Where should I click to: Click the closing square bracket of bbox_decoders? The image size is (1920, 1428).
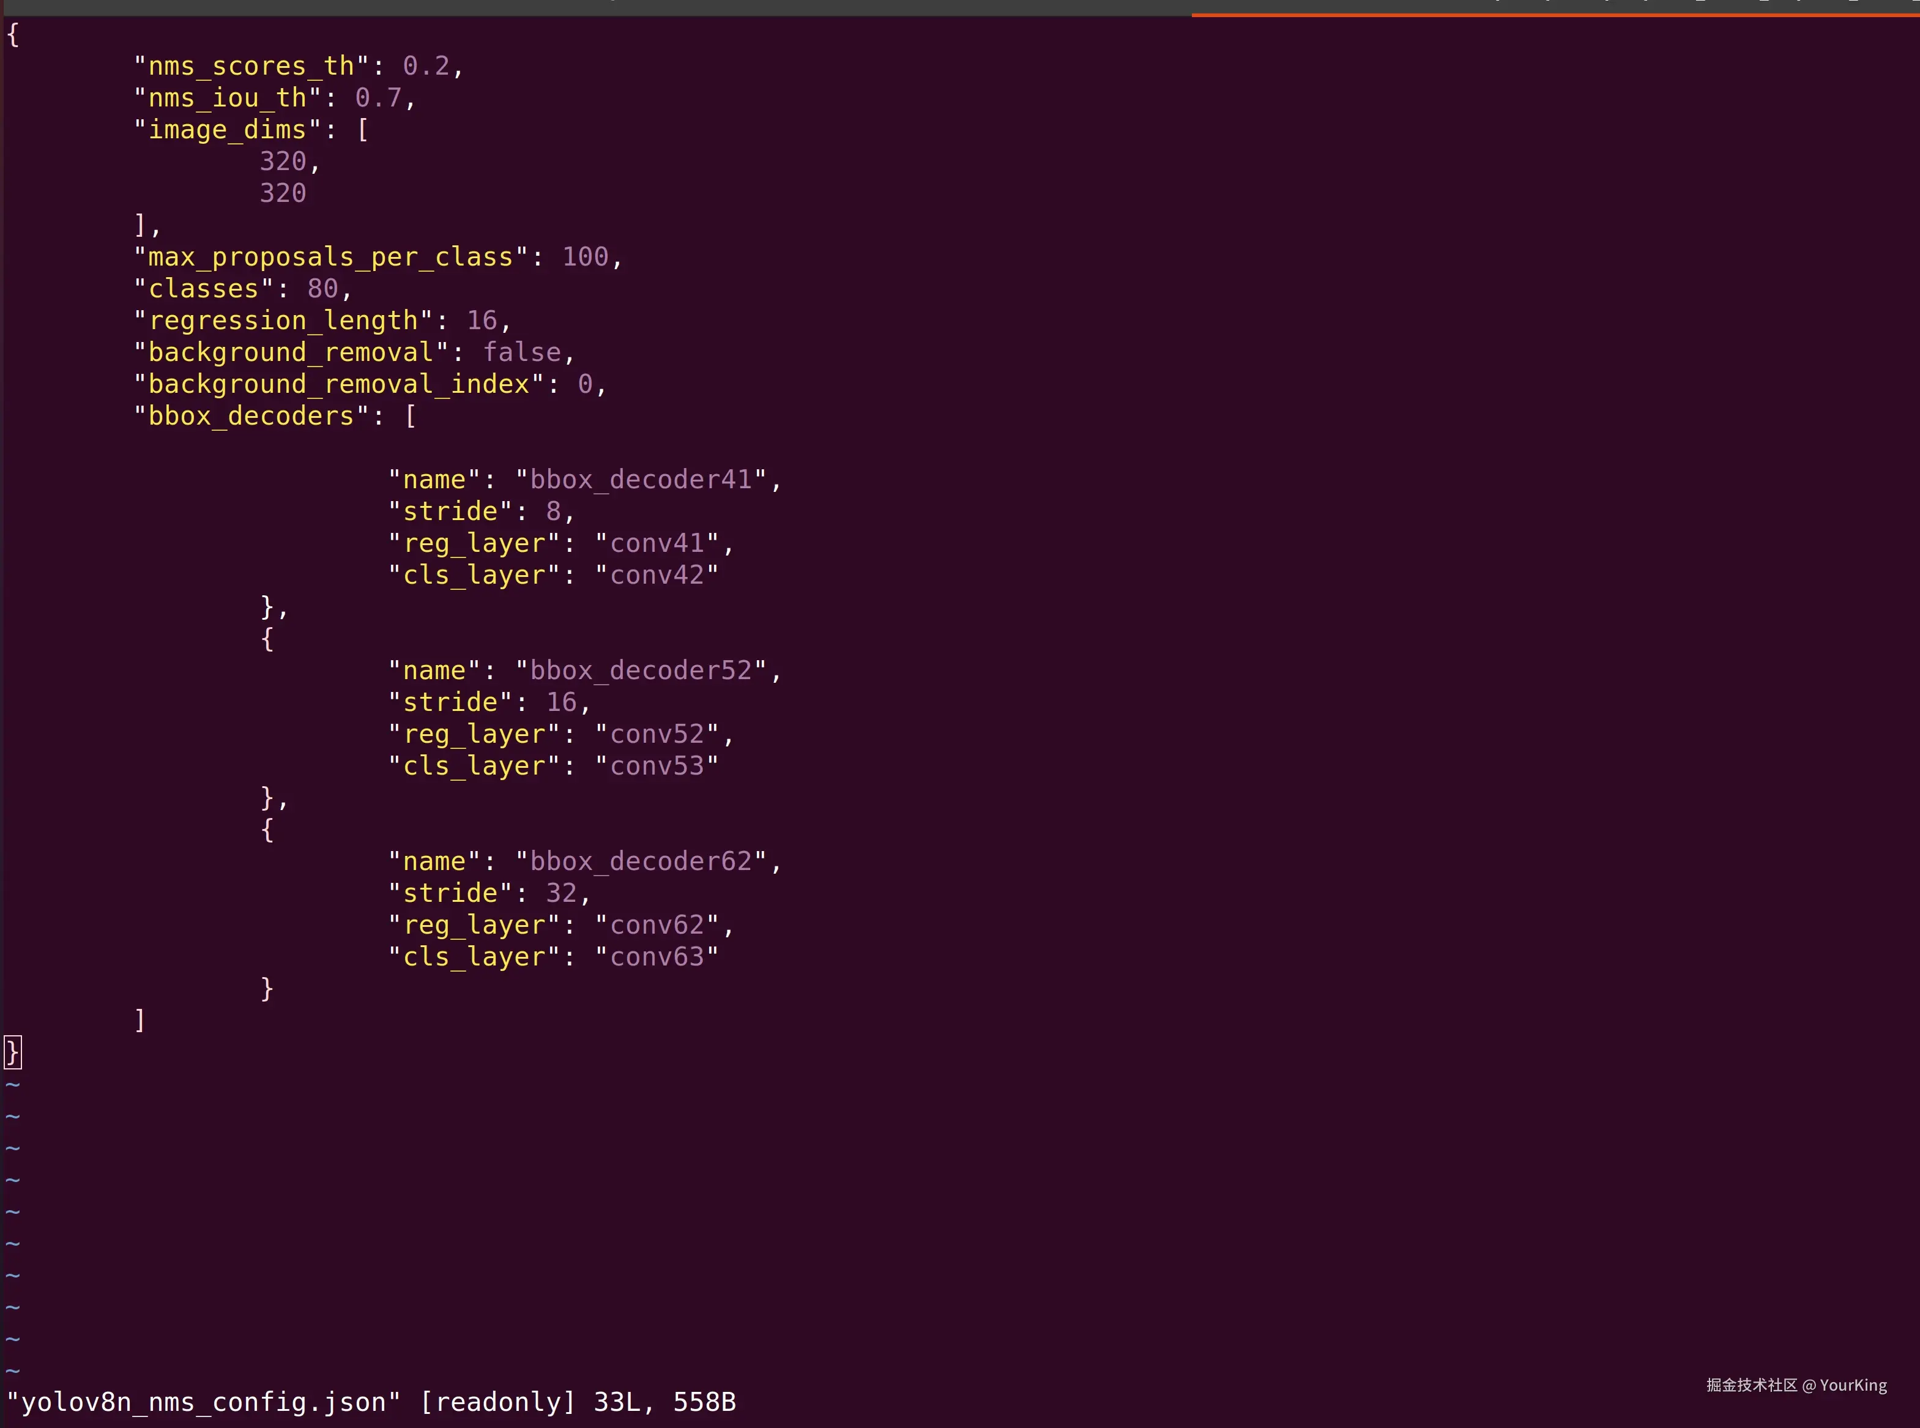pyautogui.click(x=140, y=1021)
